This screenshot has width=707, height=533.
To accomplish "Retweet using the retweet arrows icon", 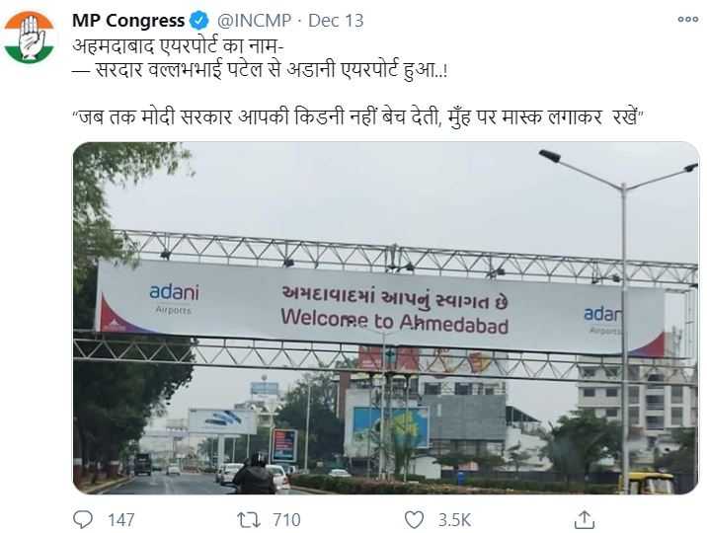I will pos(249,520).
